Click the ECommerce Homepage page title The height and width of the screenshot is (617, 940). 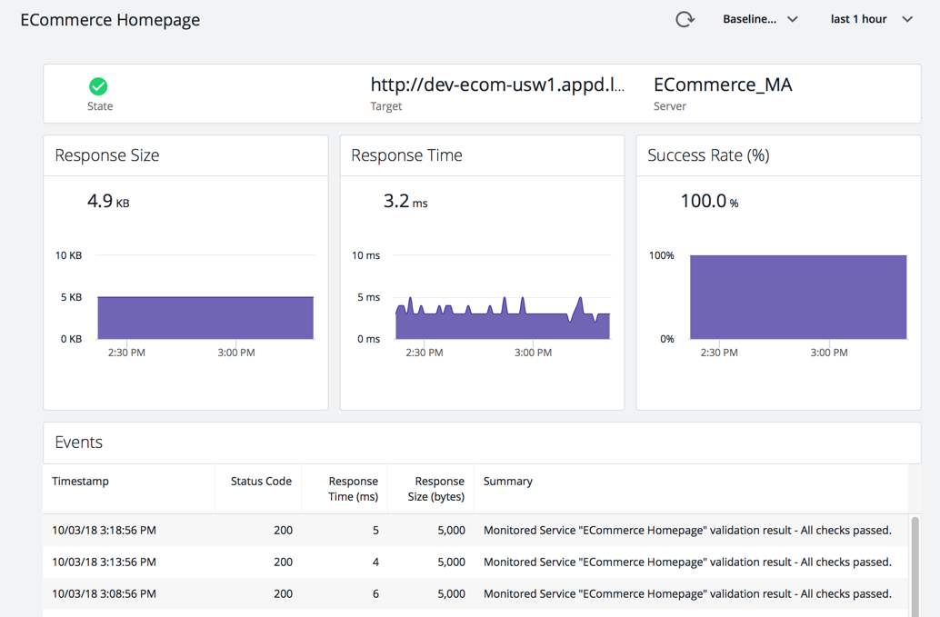point(110,20)
